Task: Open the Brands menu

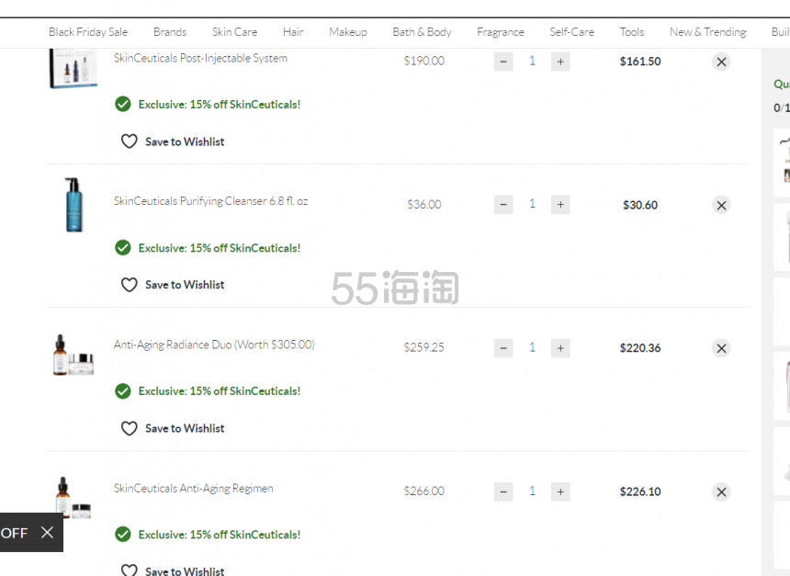Action: coord(170,32)
